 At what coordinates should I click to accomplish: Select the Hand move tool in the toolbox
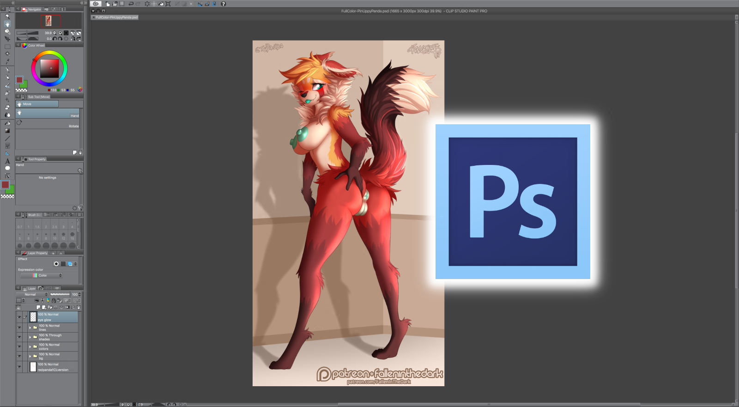click(x=7, y=24)
